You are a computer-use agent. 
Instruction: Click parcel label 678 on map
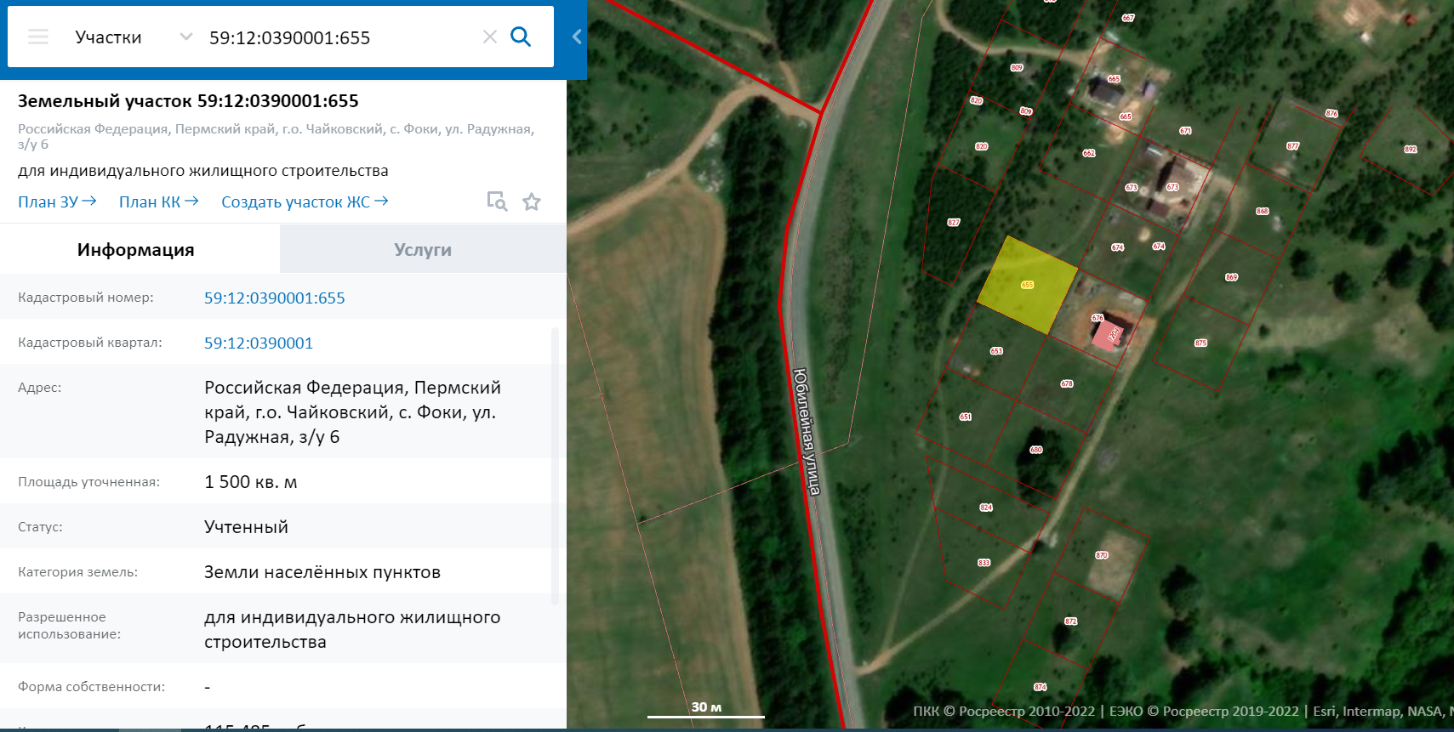pyautogui.click(x=1067, y=384)
